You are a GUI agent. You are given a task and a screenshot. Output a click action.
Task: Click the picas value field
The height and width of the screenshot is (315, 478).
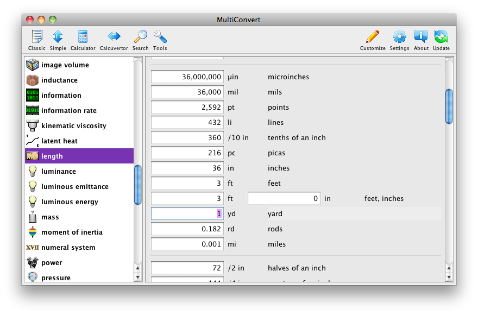point(187,153)
